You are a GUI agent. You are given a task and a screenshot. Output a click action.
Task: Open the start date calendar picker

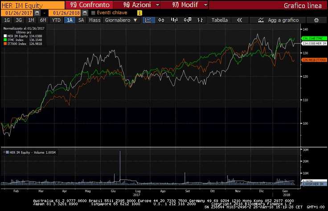(37, 13)
